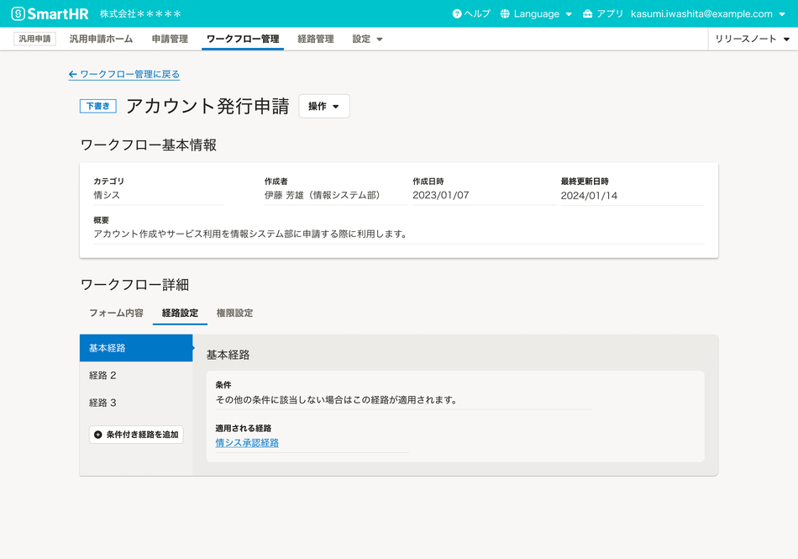Image resolution: width=798 pixels, height=559 pixels.
Task: Click the 基本経路 heading in the detail panel
Action: pyautogui.click(x=228, y=355)
